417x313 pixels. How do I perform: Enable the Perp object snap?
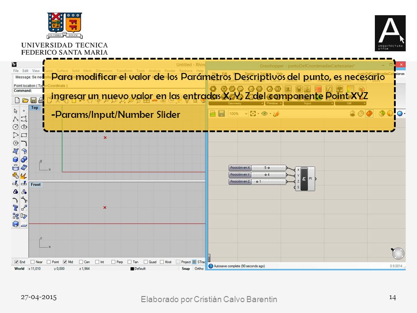[113, 262]
